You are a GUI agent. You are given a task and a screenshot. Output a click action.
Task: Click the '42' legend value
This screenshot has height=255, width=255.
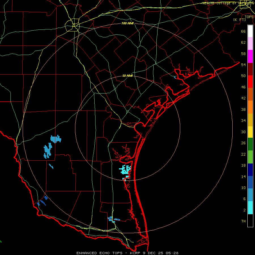point(243,98)
